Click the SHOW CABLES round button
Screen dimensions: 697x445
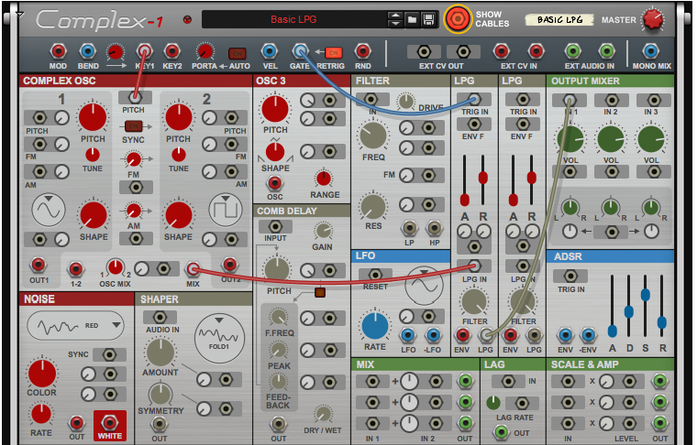(x=457, y=19)
